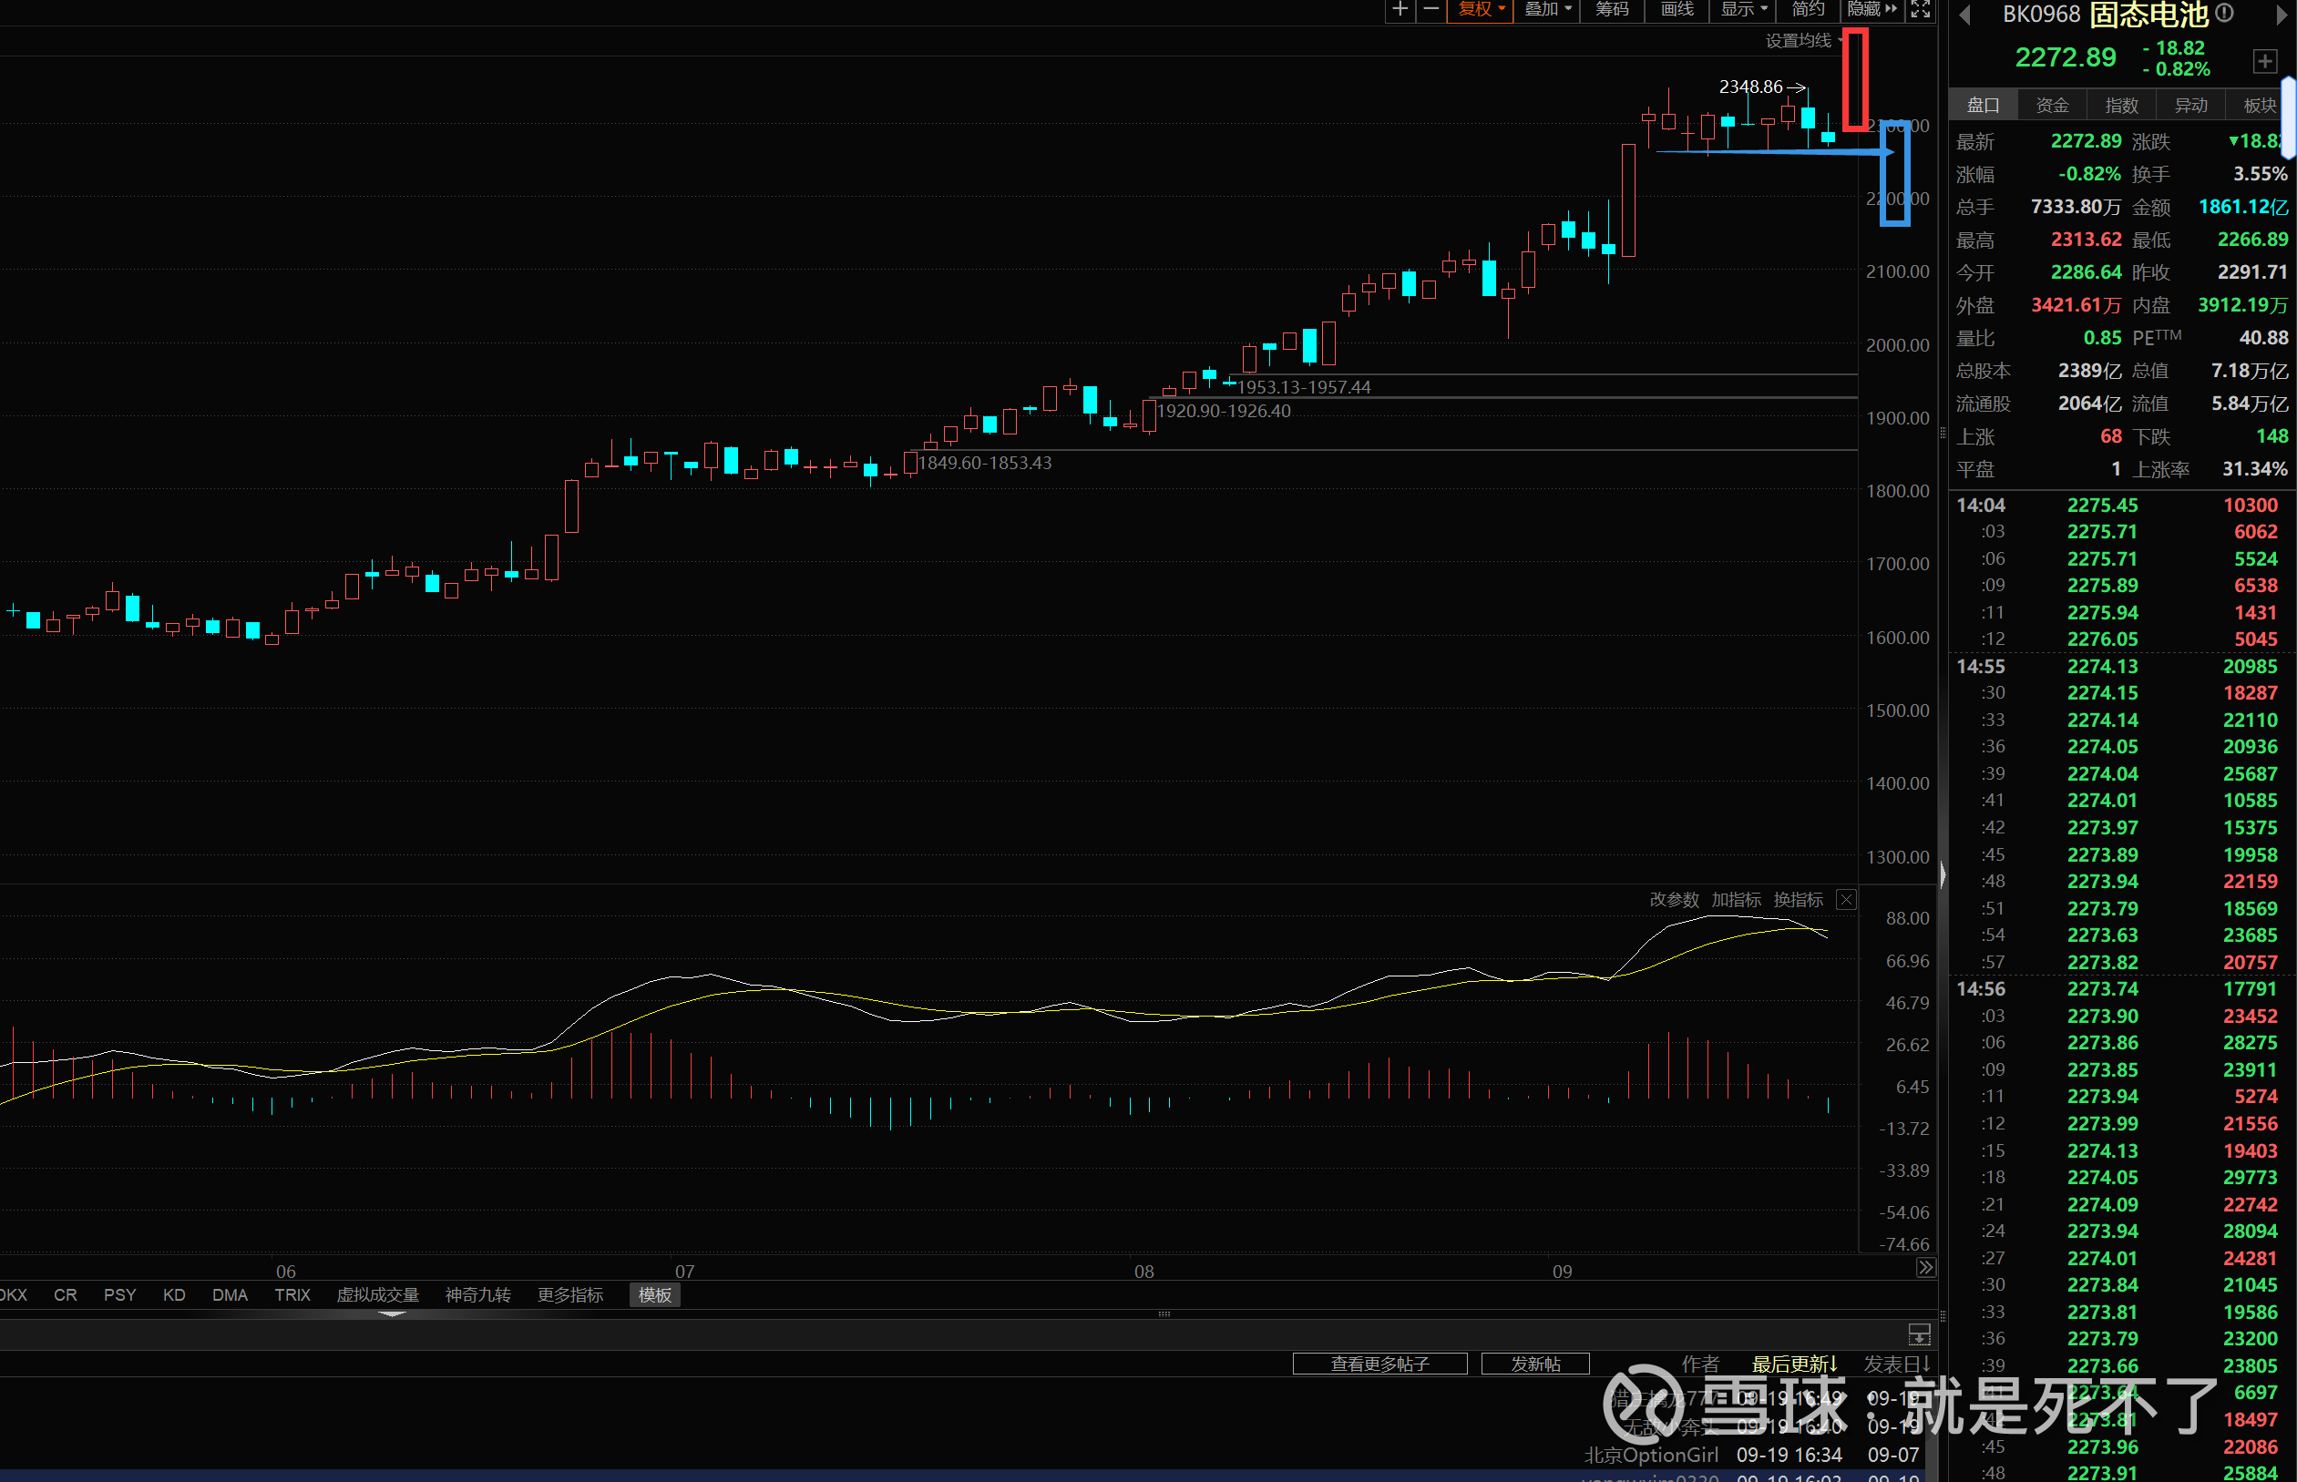Viewport: 2297px width, 1482px height.
Task: Click the 查看更多帖子 button
Action: (1379, 1364)
